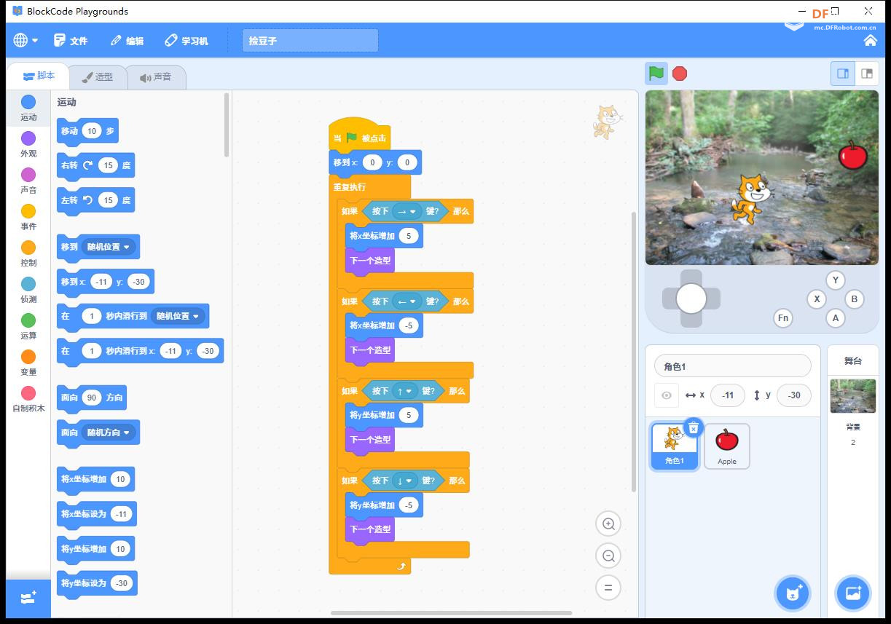
Task: Reset workspace zoom with equals button
Action: tap(608, 588)
